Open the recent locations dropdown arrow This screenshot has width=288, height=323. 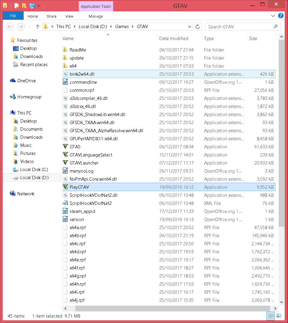(x=30, y=27)
